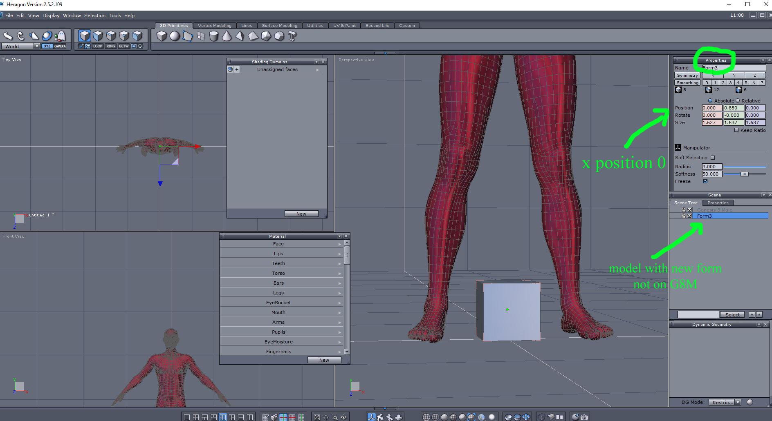Expand the Torso material entry
772x421 pixels.
click(339, 273)
